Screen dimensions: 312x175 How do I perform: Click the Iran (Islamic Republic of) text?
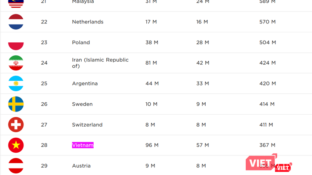pyautogui.click(x=100, y=63)
